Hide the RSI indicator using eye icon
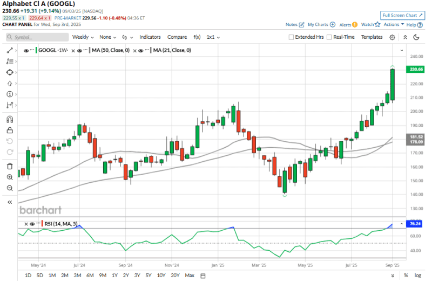 pyautogui.click(x=32, y=224)
